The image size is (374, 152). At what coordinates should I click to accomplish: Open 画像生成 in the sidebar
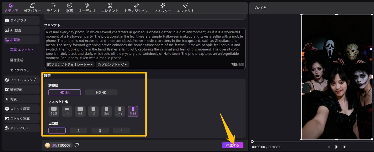pyautogui.click(x=17, y=60)
